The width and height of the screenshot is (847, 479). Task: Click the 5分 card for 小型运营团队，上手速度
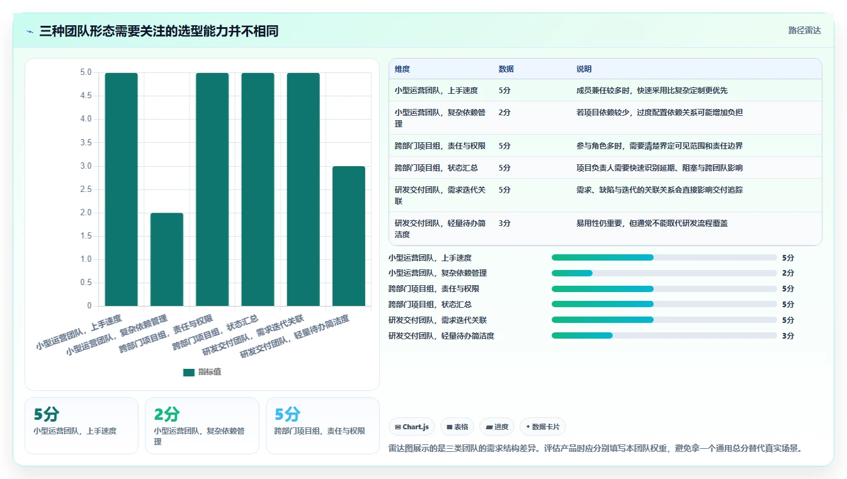tap(81, 425)
